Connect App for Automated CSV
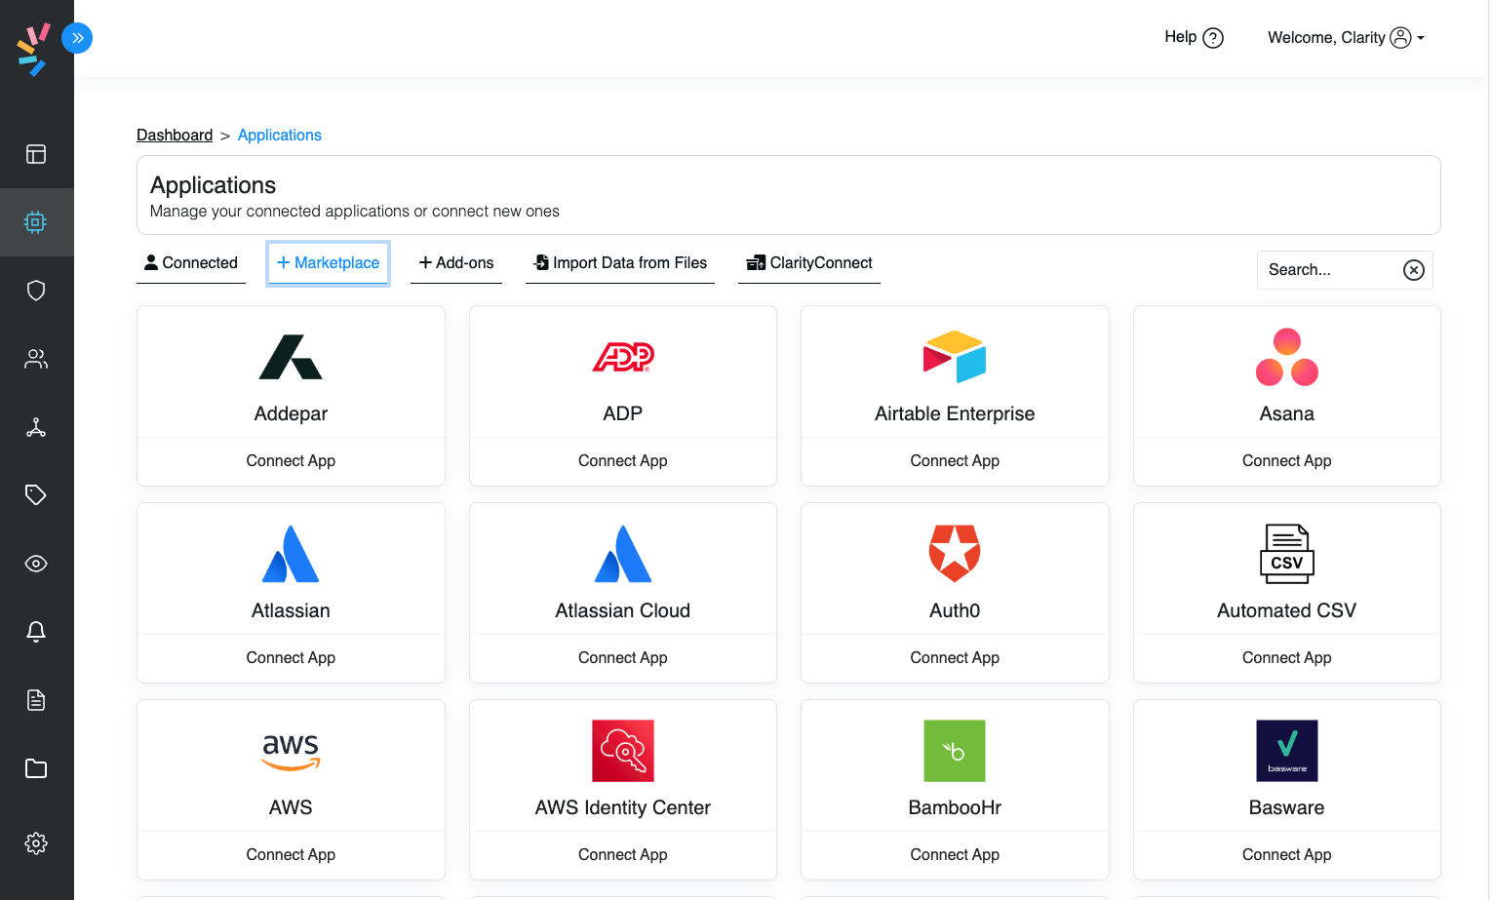This screenshot has height=900, width=1491. tap(1287, 658)
